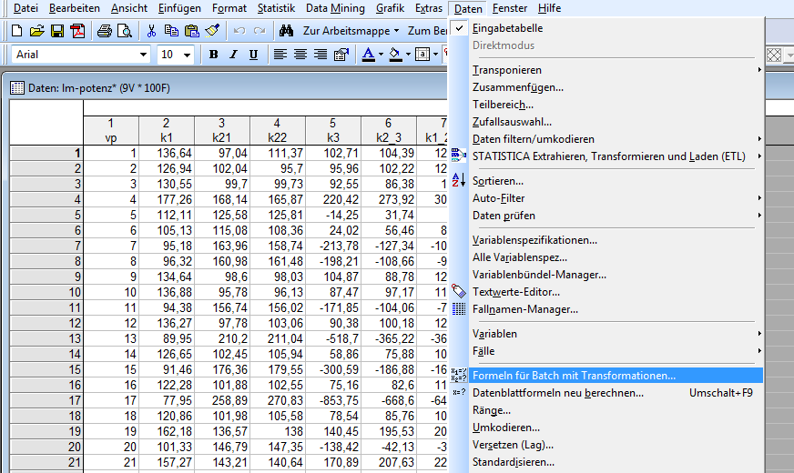The image size is (794, 473).
Task: Align text left
Action: click(x=280, y=55)
